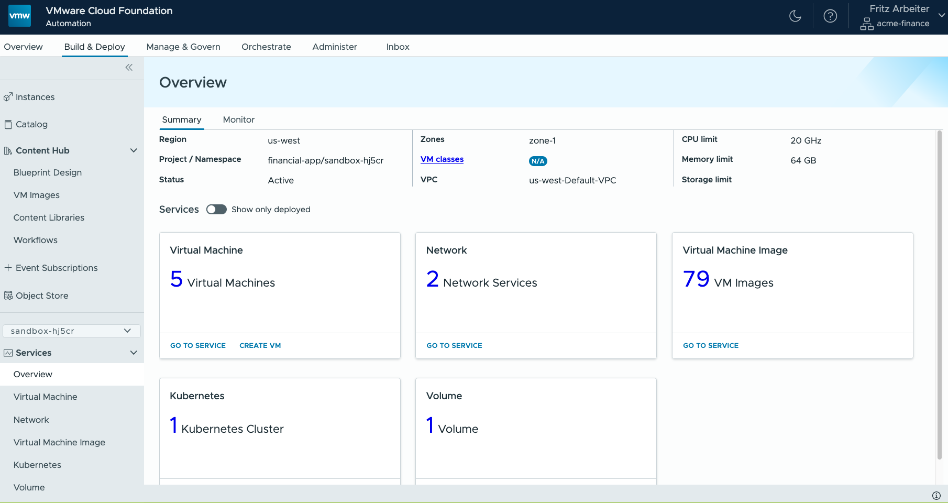
Task: Open help via the question mark icon
Action: pos(830,16)
